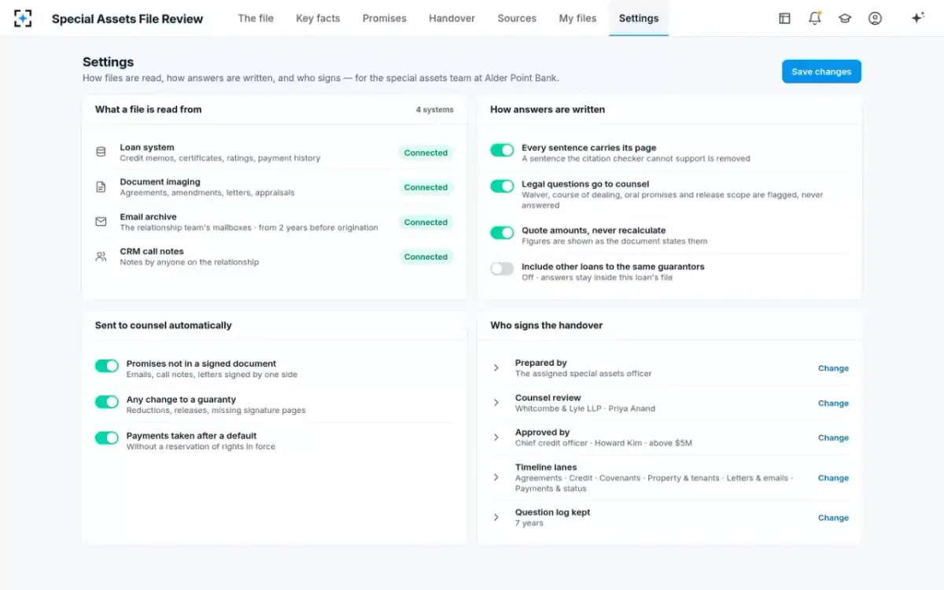The image size is (944, 590).
Task: Switch to the Sources tab
Action: click(x=517, y=18)
